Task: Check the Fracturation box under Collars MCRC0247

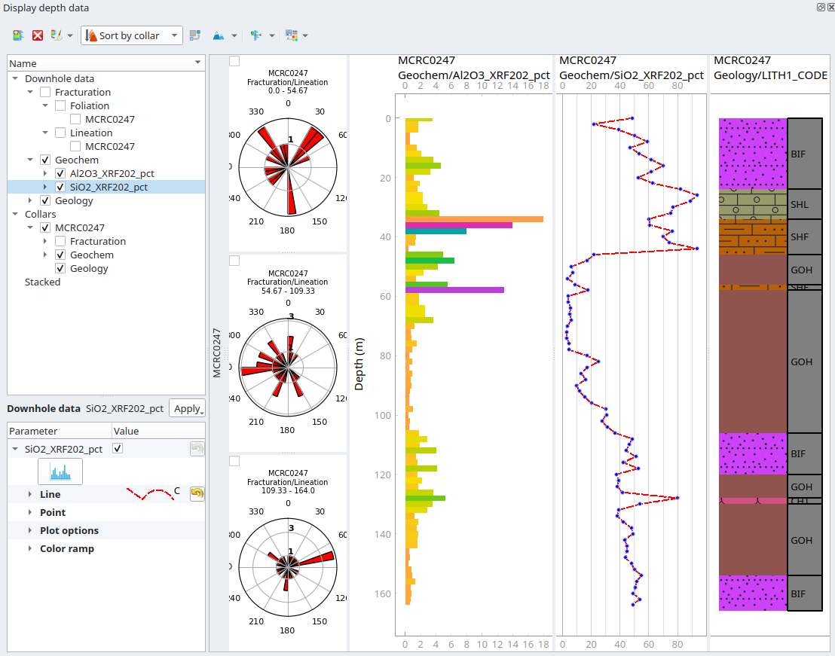Action: click(60, 241)
